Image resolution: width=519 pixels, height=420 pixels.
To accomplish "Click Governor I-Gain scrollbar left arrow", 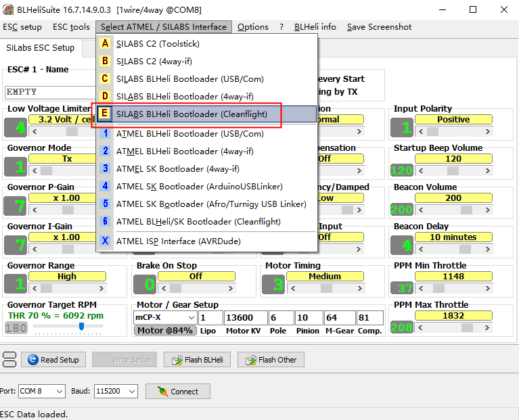I will [35, 249].
